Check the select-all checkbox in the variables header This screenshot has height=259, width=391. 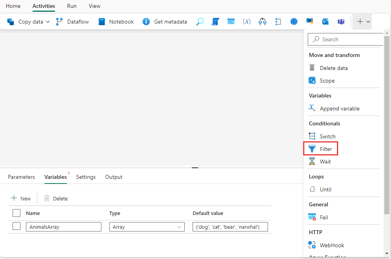point(16,213)
